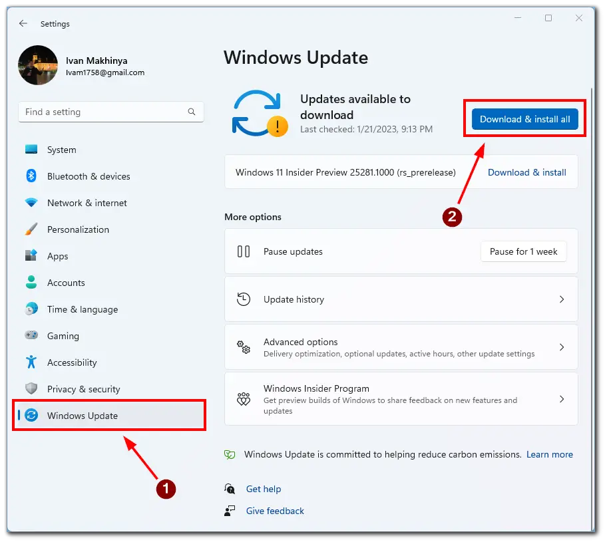Click the magnifier search icon
Image resolution: width=607 pixels, height=544 pixels.
pyautogui.click(x=191, y=112)
